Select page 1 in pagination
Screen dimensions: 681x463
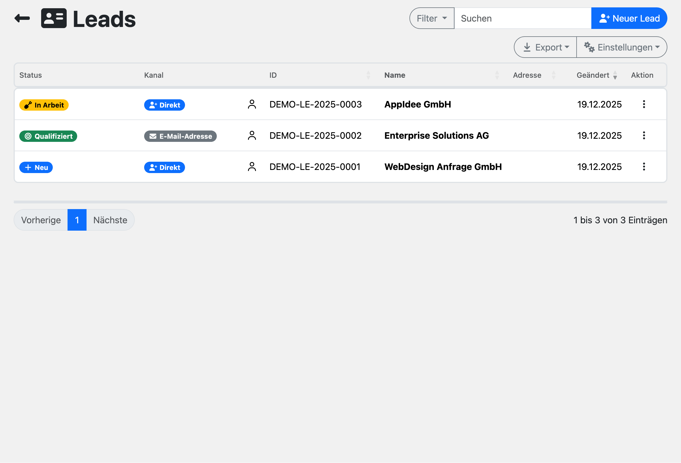click(x=77, y=220)
